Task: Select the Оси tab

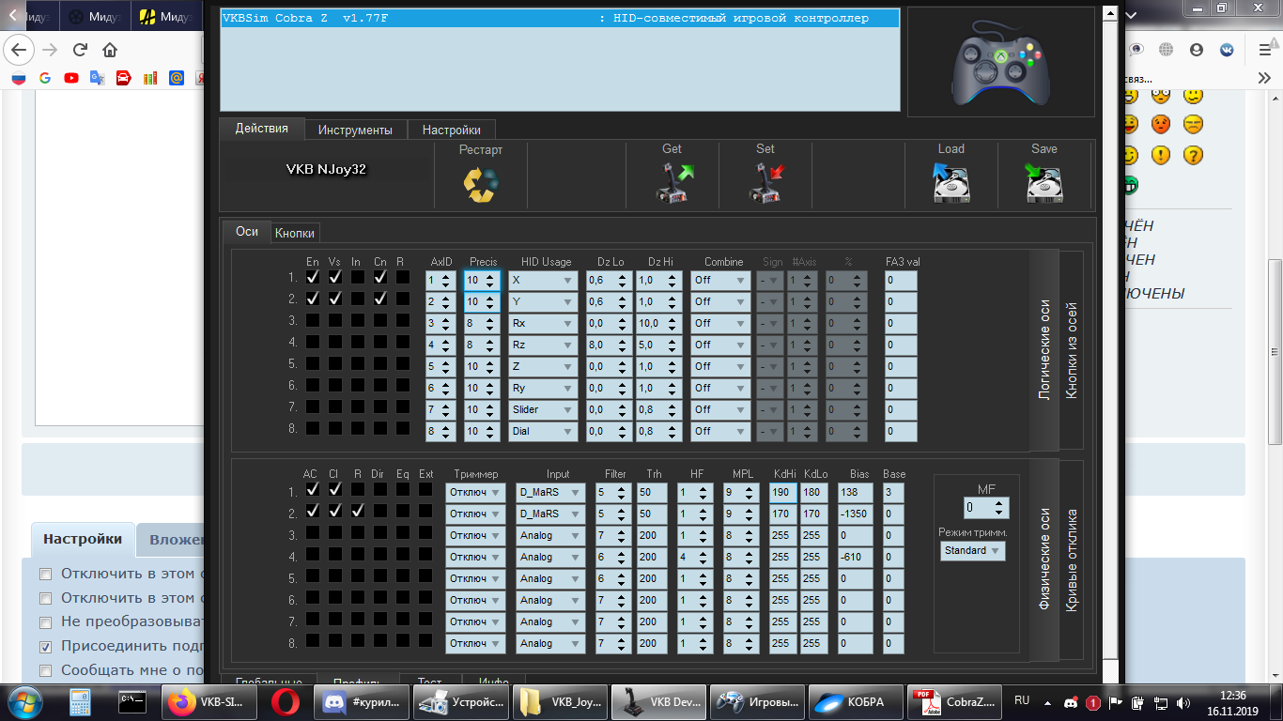Action: (247, 231)
